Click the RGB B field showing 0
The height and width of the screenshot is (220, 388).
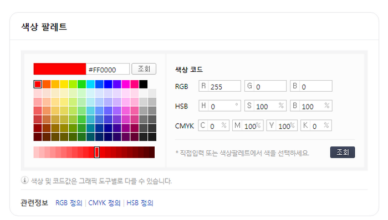coord(311,86)
